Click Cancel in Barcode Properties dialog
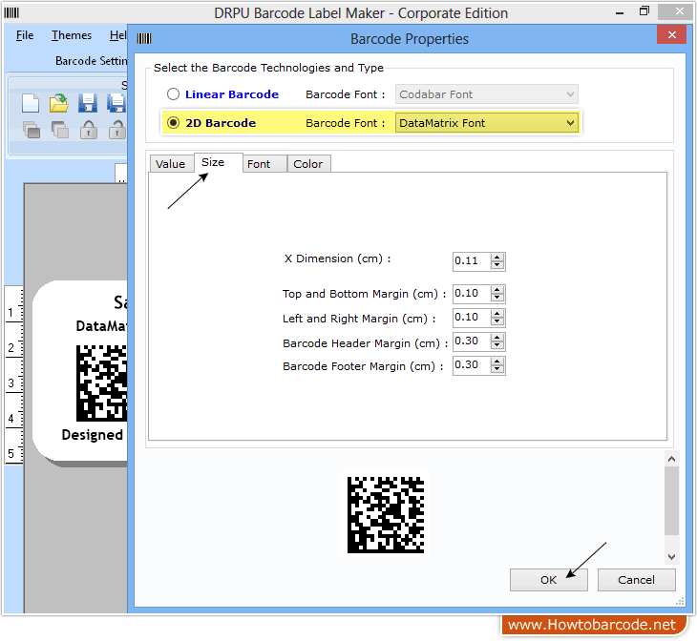Screen dimensions: 697x641 pyautogui.click(x=636, y=580)
